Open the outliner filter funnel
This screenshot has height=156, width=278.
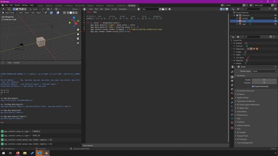pyautogui.click(x=270, y=9)
